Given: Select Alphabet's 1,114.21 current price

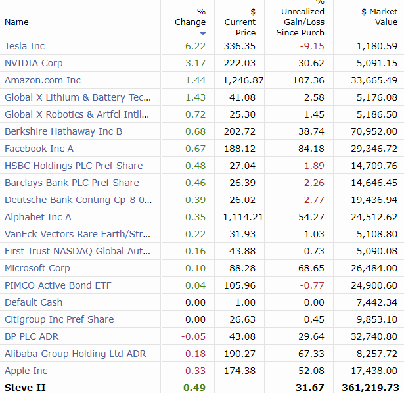Looking at the screenshot, I should 243,217.
